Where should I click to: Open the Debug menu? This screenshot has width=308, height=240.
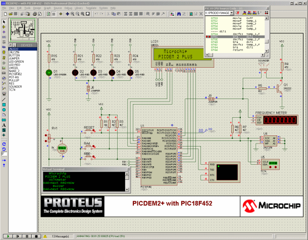(68, 8)
